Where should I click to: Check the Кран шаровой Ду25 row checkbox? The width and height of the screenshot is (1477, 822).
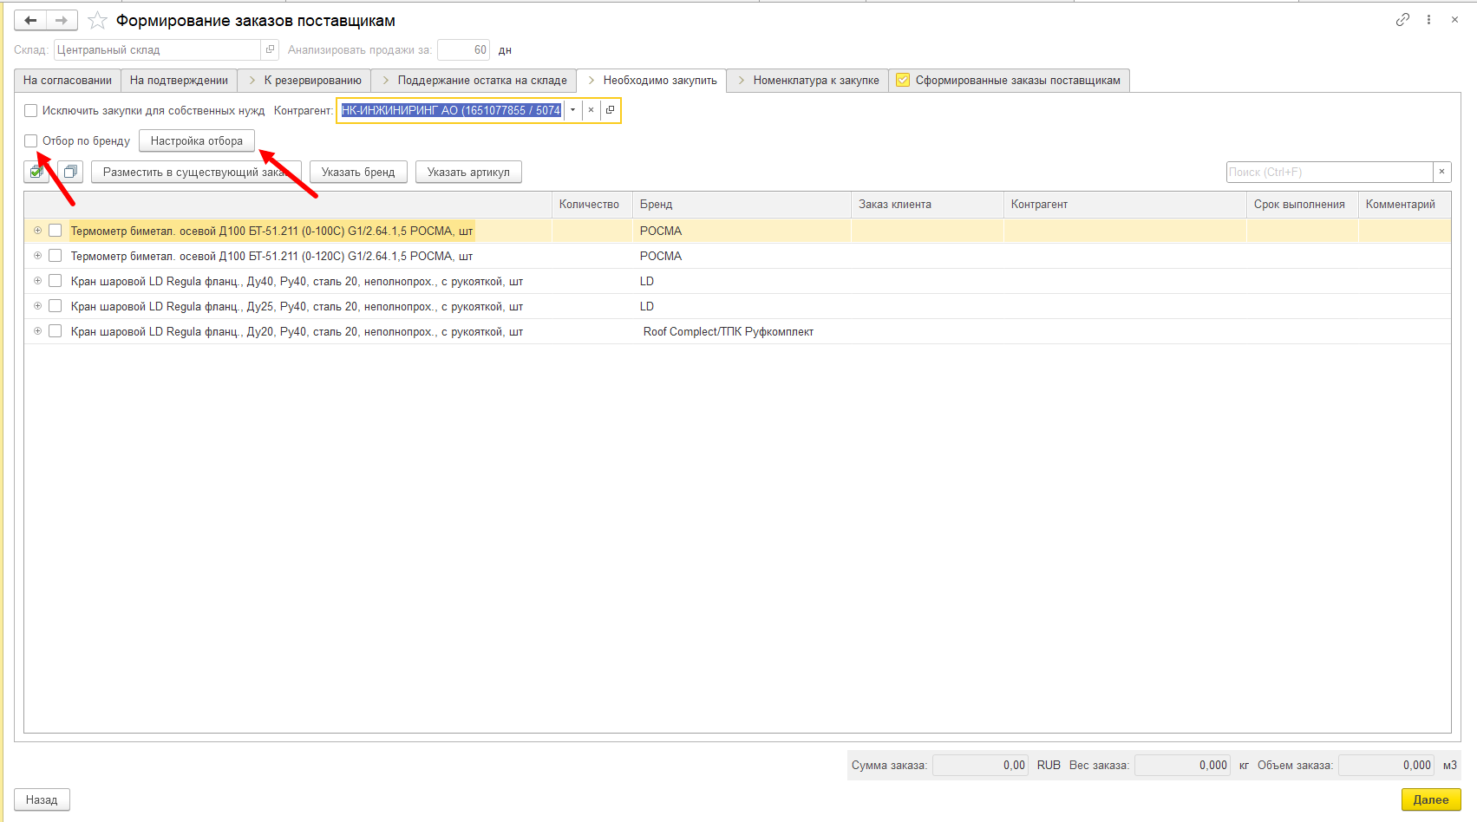tap(56, 306)
